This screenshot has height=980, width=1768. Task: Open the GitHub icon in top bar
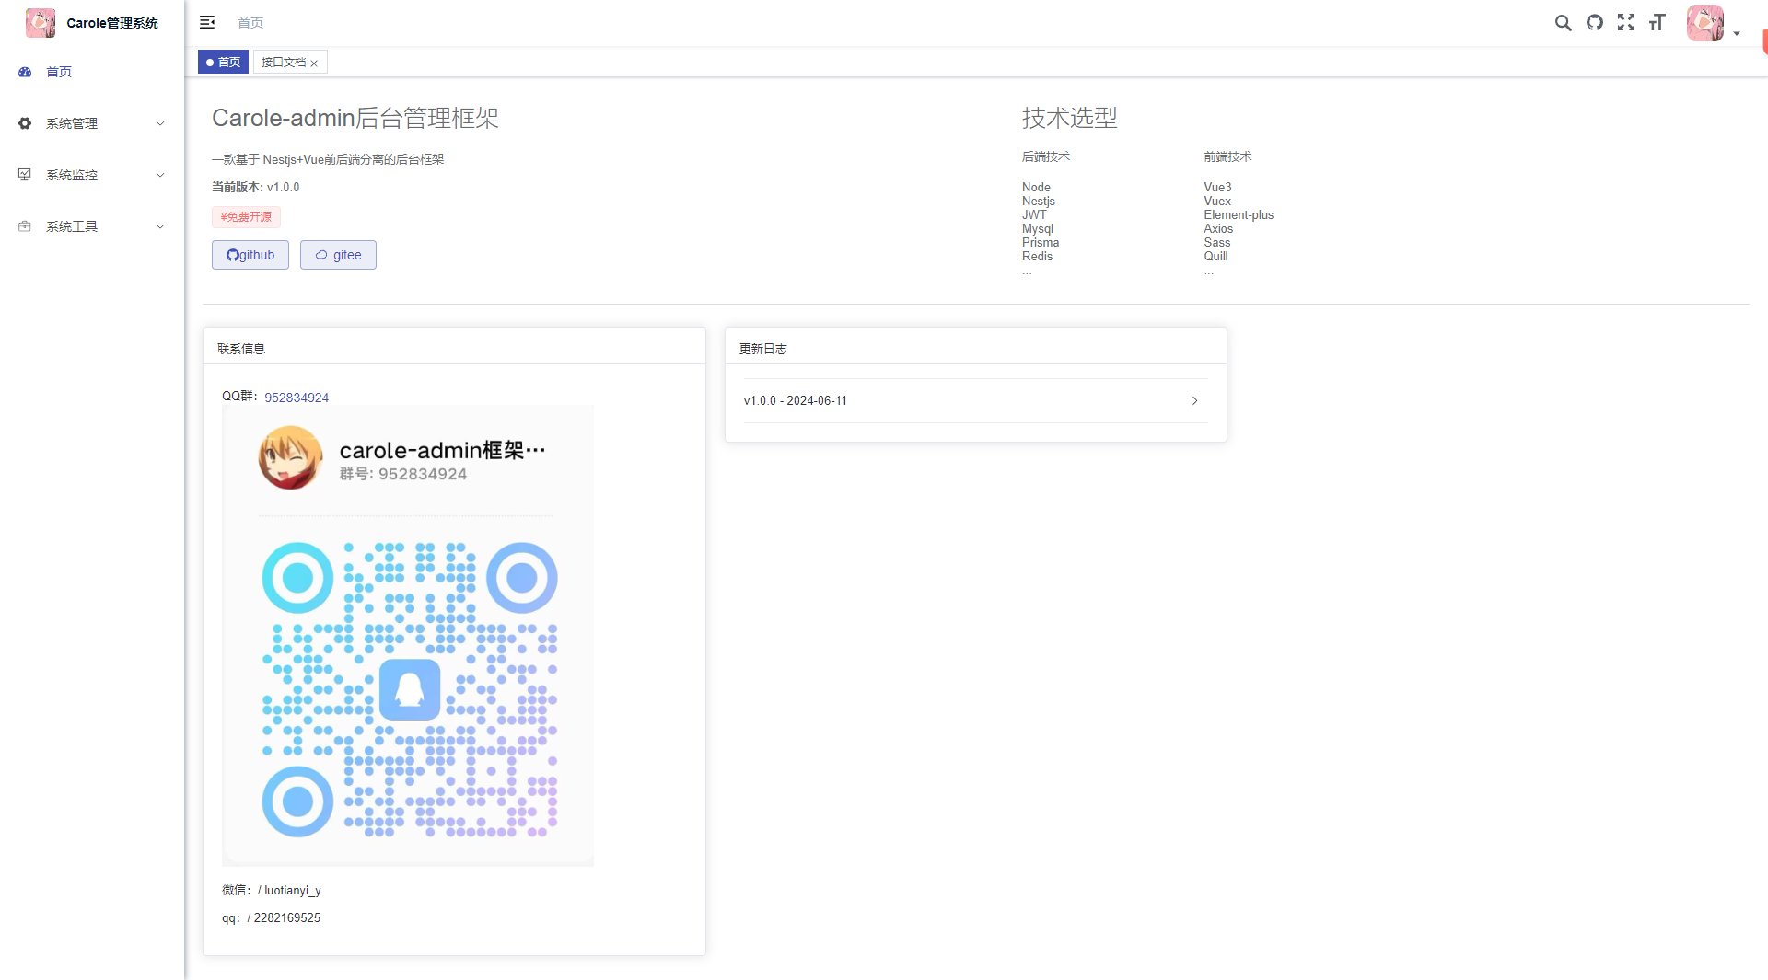[1595, 23]
